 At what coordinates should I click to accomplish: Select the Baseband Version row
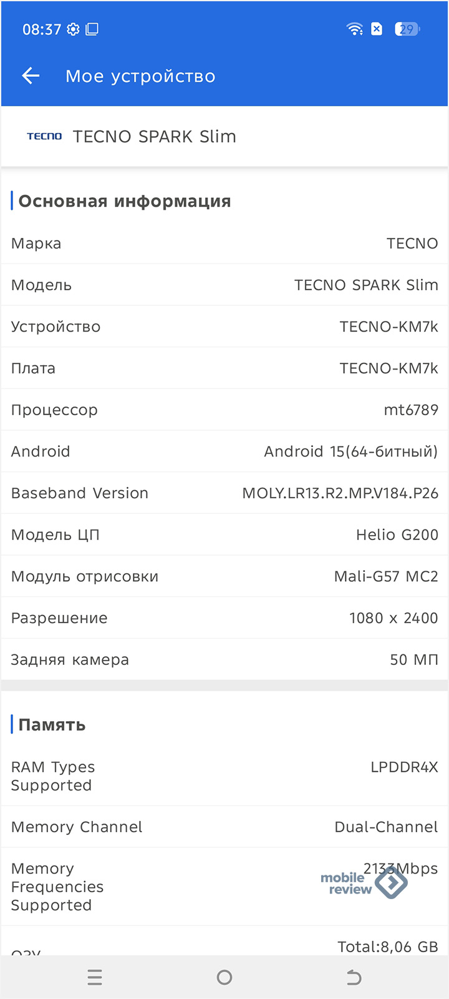(224, 493)
